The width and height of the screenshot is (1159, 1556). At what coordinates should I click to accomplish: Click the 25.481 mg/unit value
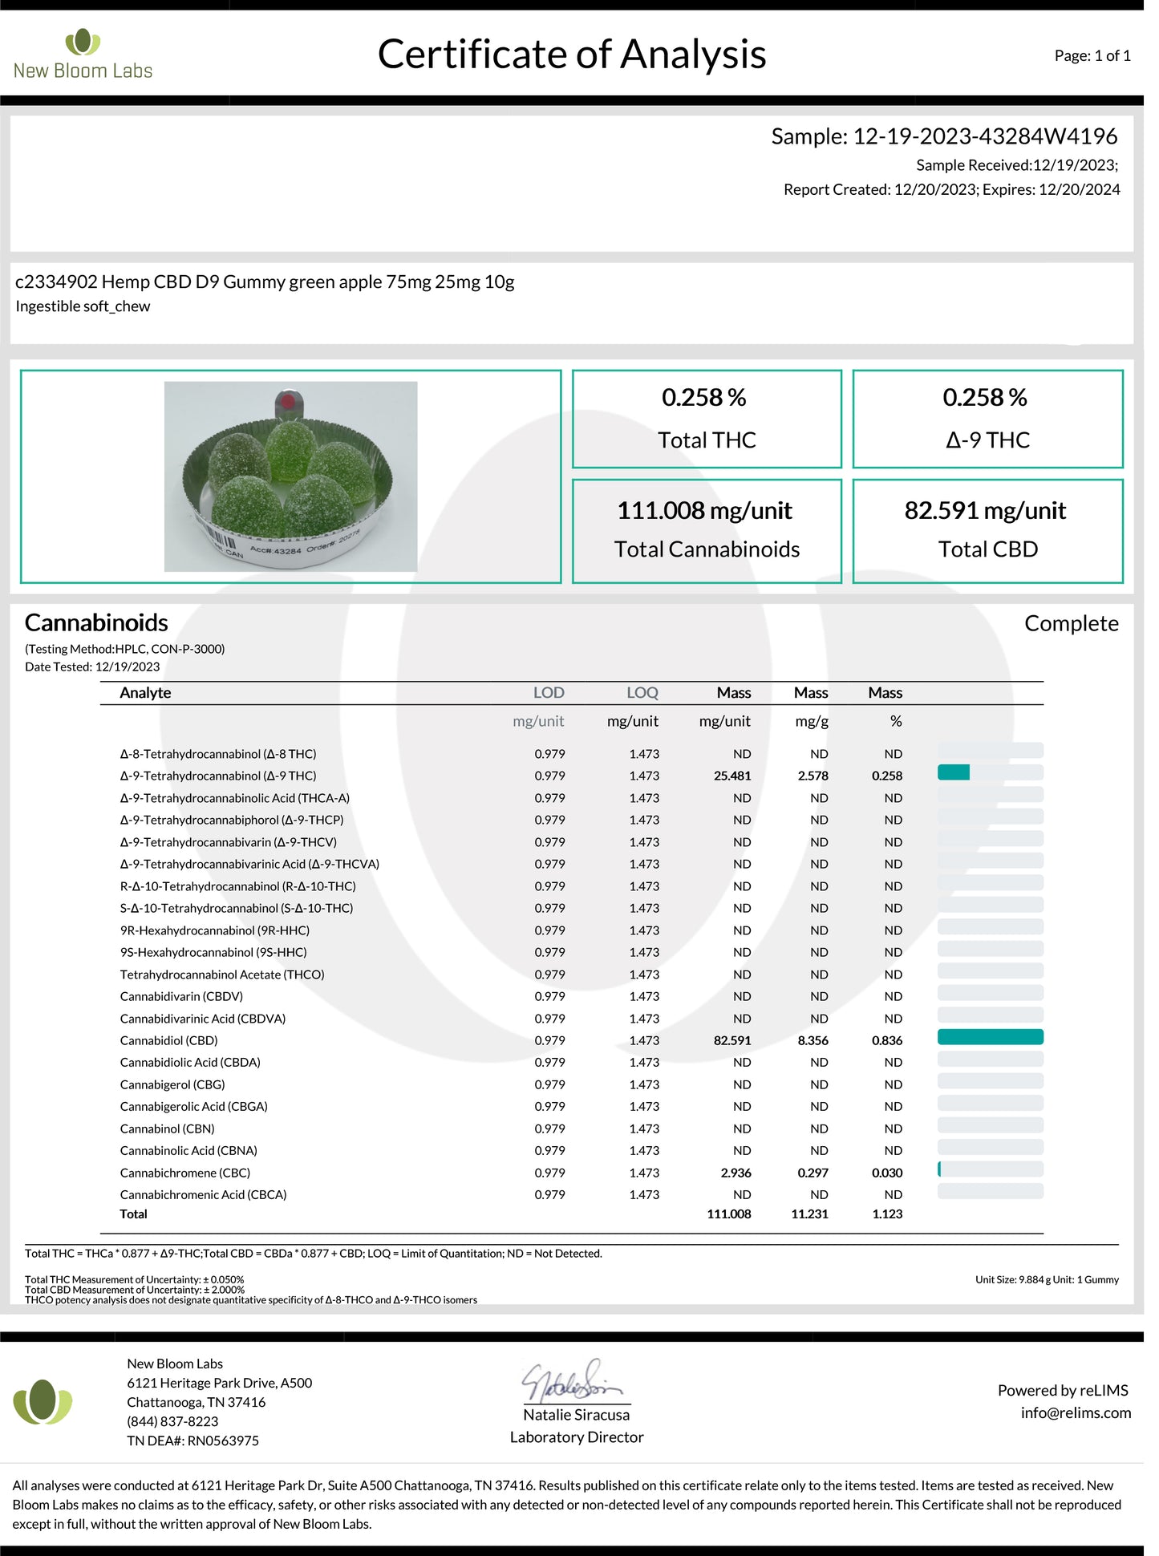[x=732, y=776]
